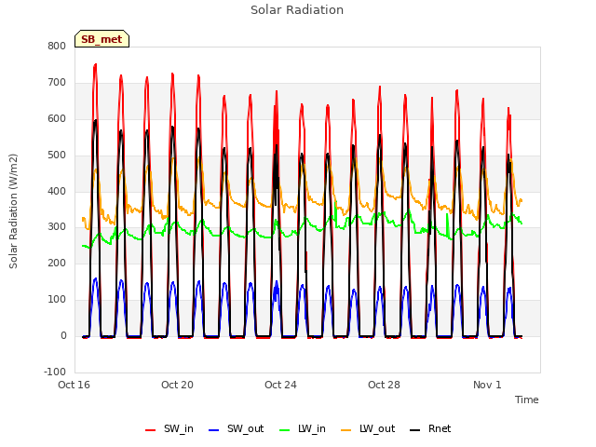Image resolution: width=596 pixels, height=447 pixels.
Task: Click the 700 y-axis tick label
Action: click(57, 83)
